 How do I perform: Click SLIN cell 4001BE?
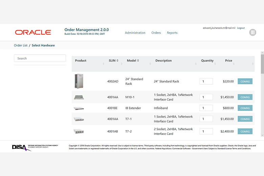[x=112, y=108]
